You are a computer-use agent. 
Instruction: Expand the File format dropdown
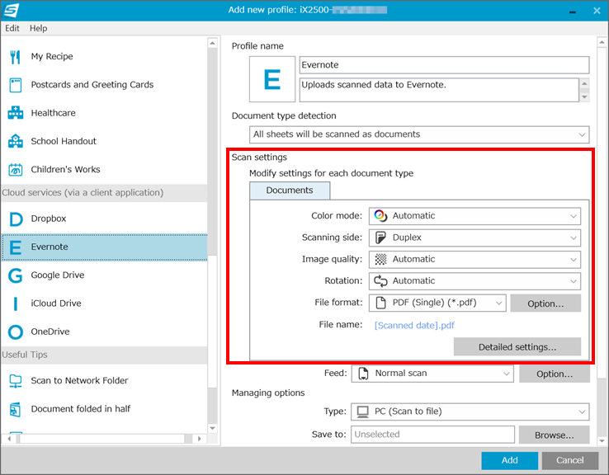click(x=437, y=303)
